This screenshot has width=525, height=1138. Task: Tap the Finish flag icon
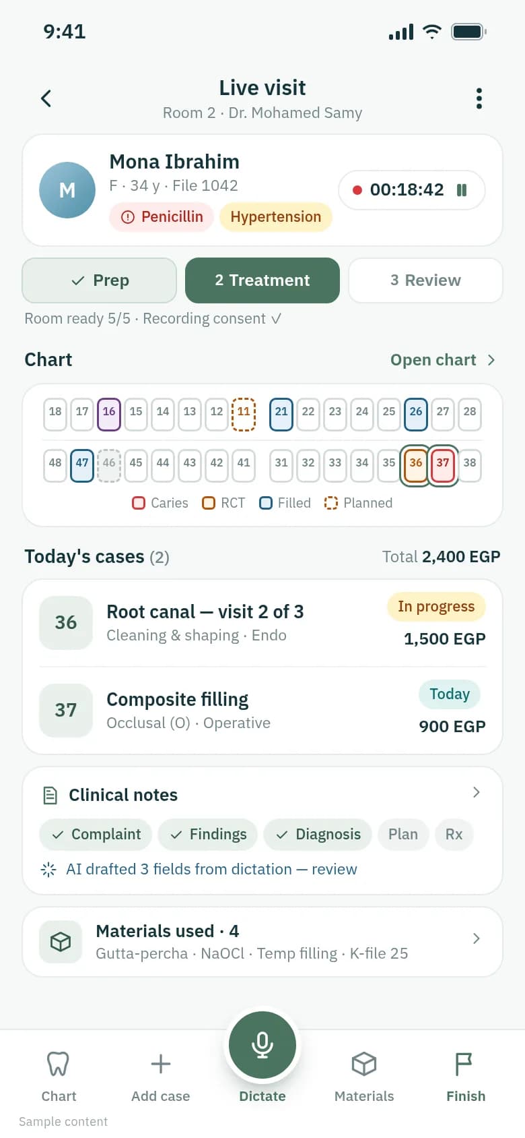pyautogui.click(x=465, y=1064)
